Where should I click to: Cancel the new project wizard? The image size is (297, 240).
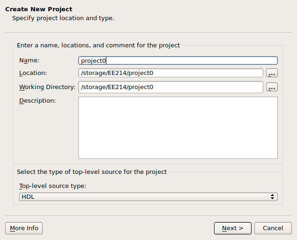[x=273, y=228]
